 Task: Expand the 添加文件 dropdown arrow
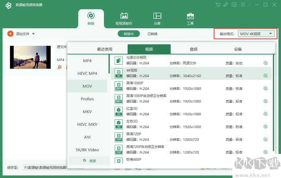point(33,34)
